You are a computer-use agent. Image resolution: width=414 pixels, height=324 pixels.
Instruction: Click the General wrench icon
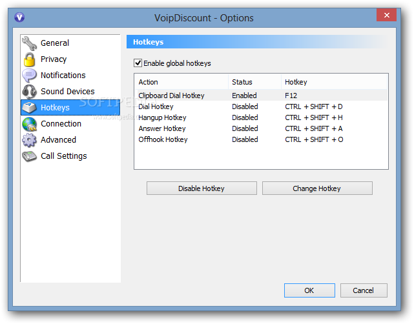[x=29, y=43]
